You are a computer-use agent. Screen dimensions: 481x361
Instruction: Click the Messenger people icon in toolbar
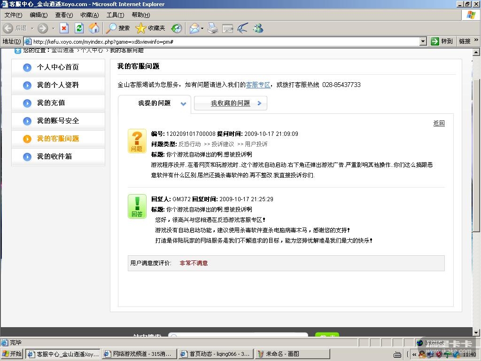point(258,28)
